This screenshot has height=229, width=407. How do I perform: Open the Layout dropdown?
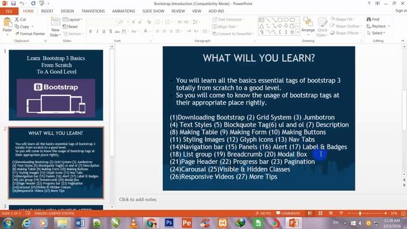coord(72,20)
